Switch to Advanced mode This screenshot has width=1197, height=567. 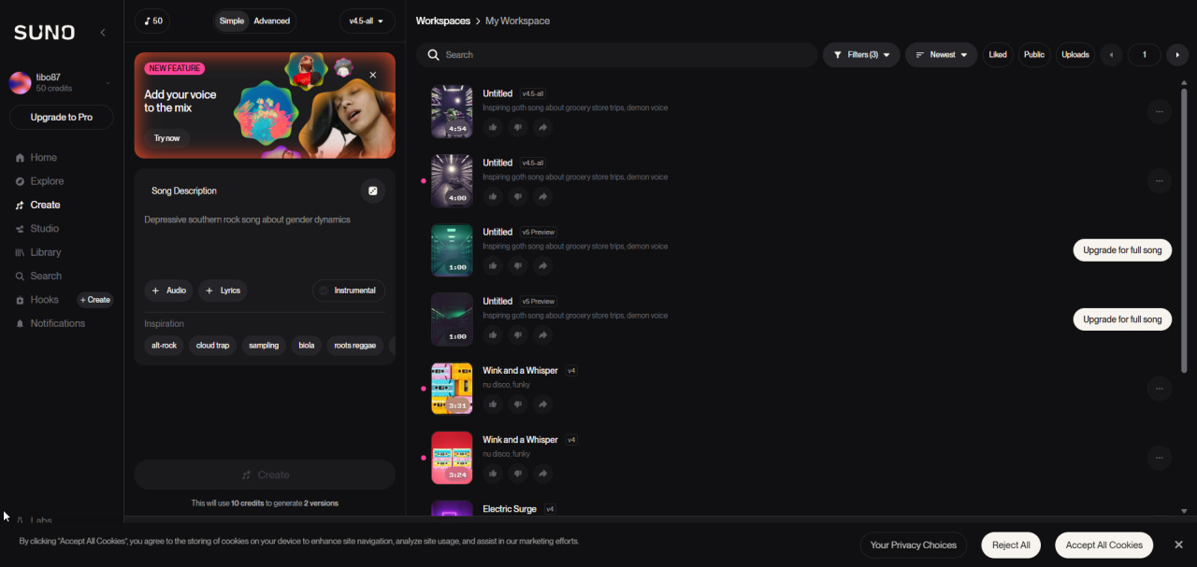pos(272,21)
